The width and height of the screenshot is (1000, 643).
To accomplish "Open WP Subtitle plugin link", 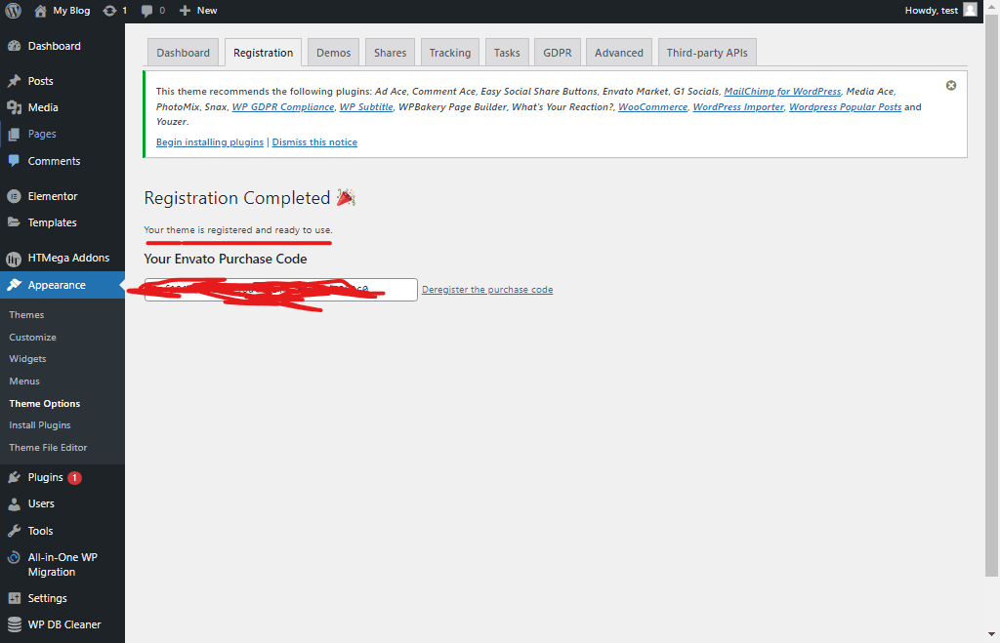I will pyautogui.click(x=366, y=107).
